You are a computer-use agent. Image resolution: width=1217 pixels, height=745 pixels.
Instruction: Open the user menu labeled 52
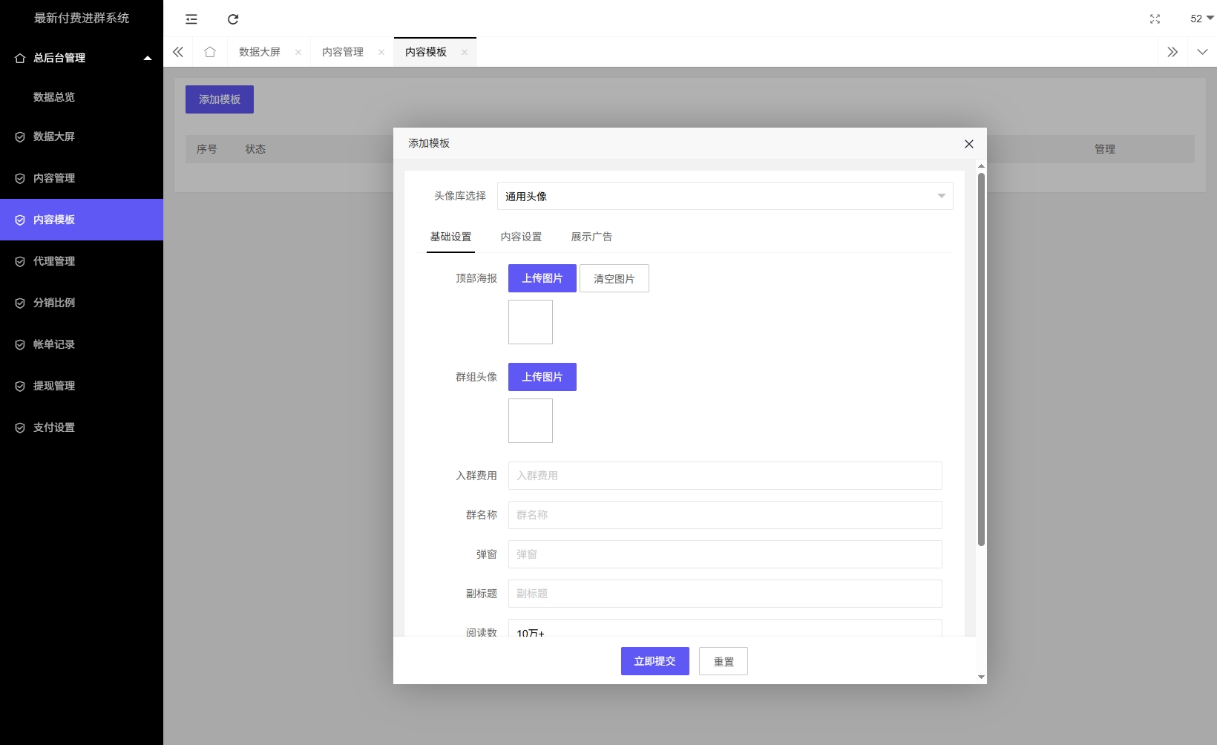coord(1201,19)
